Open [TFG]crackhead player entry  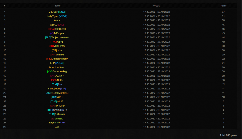tap(57, 29)
